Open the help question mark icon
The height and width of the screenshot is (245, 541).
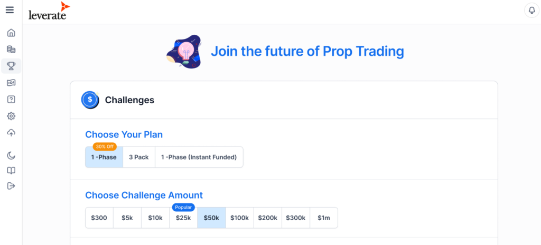tap(11, 99)
